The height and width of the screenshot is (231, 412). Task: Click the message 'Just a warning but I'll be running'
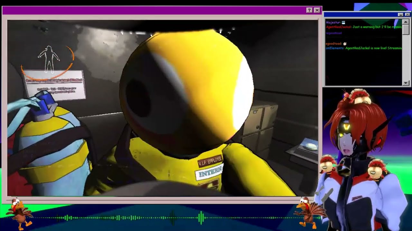pyautogui.click(x=377, y=27)
